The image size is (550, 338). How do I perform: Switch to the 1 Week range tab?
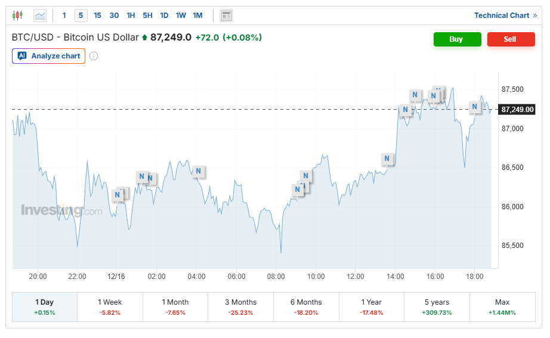pyautogui.click(x=110, y=306)
